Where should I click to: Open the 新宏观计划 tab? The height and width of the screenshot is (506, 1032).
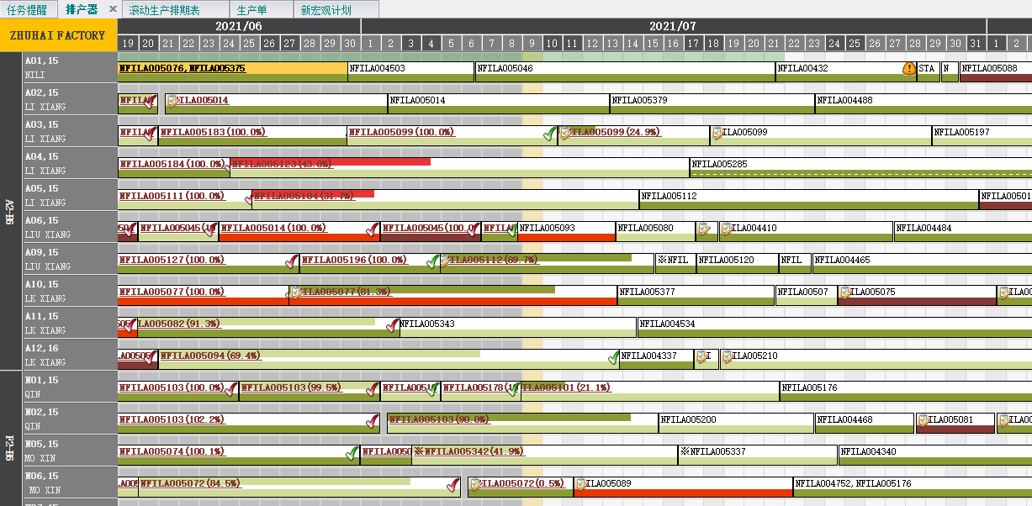coord(326,10)
